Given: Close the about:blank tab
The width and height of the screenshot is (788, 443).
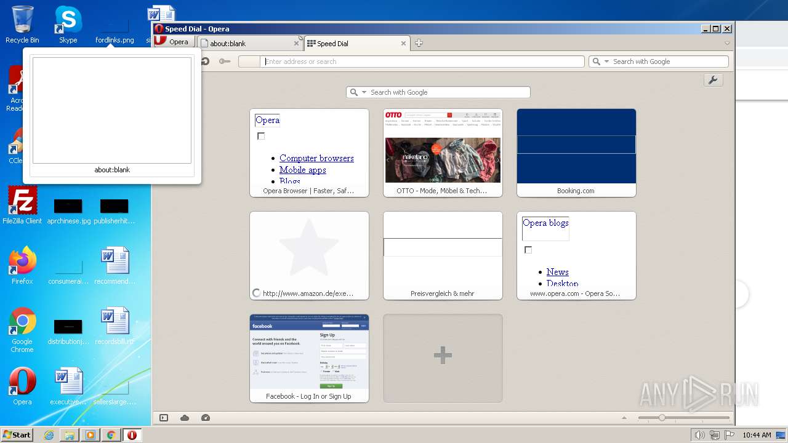Looking at the screenshot, I should click(x=297, y=44).
